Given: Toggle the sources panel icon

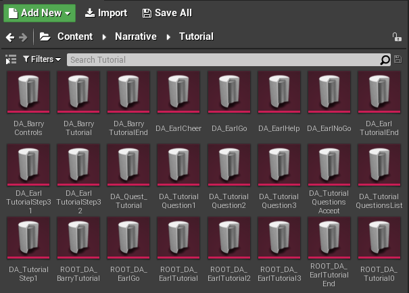Looking at the screenshot, I should tap(11, 60).
